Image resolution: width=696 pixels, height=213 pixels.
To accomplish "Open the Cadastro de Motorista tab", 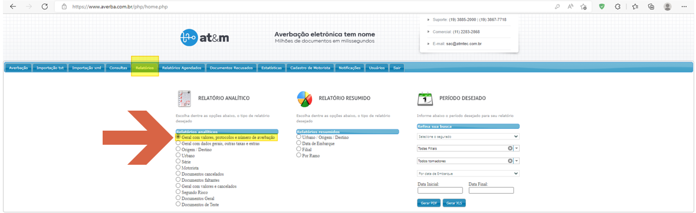I will (x=310, y=68).
